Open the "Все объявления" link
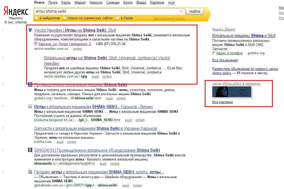 pos(225,60)
